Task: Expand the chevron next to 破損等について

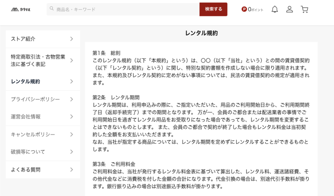Action: (x=71, y=152)
